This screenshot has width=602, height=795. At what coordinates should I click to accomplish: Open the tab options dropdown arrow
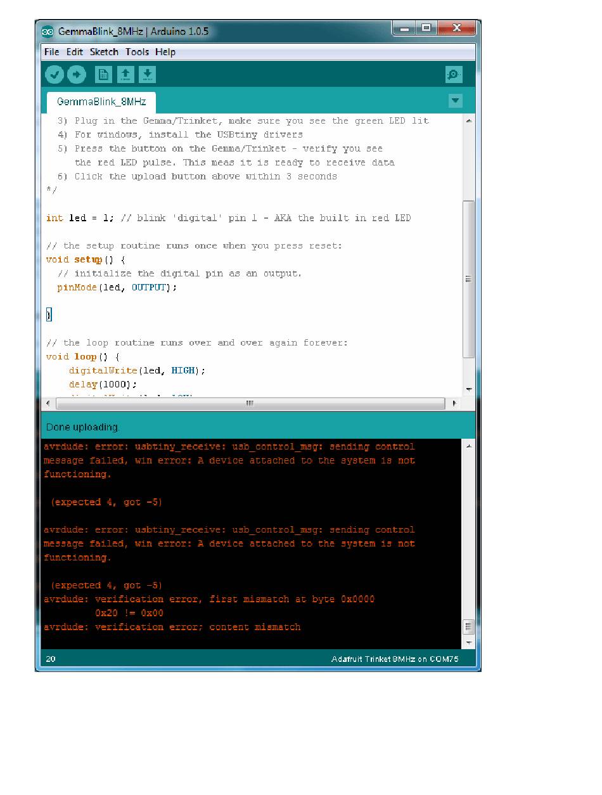tap(455, 101)
